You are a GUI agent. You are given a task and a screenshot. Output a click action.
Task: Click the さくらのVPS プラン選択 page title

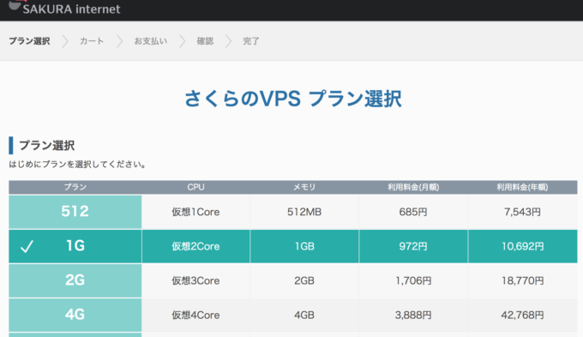click(293, 99)
